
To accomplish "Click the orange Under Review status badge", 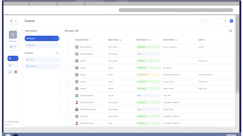I will tap(148, 75).
